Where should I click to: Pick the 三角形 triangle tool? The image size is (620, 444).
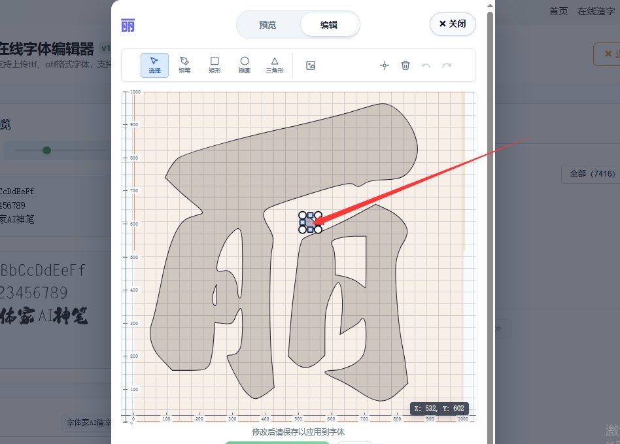pos(274,65)
